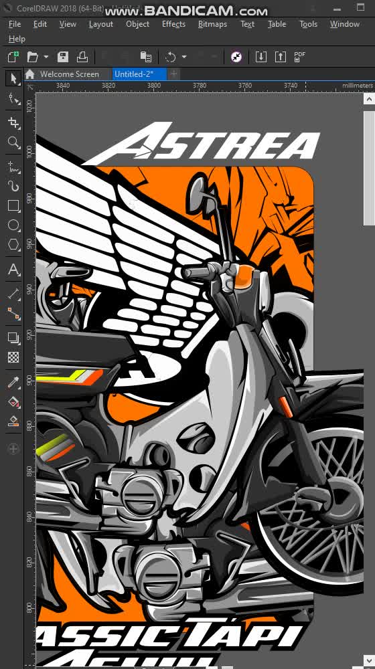Expand the Undo history dropdown arrow

[x=184, y=57]
